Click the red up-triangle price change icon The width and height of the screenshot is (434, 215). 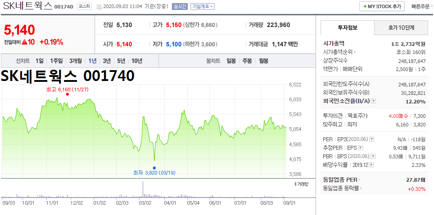coord(24,42)
